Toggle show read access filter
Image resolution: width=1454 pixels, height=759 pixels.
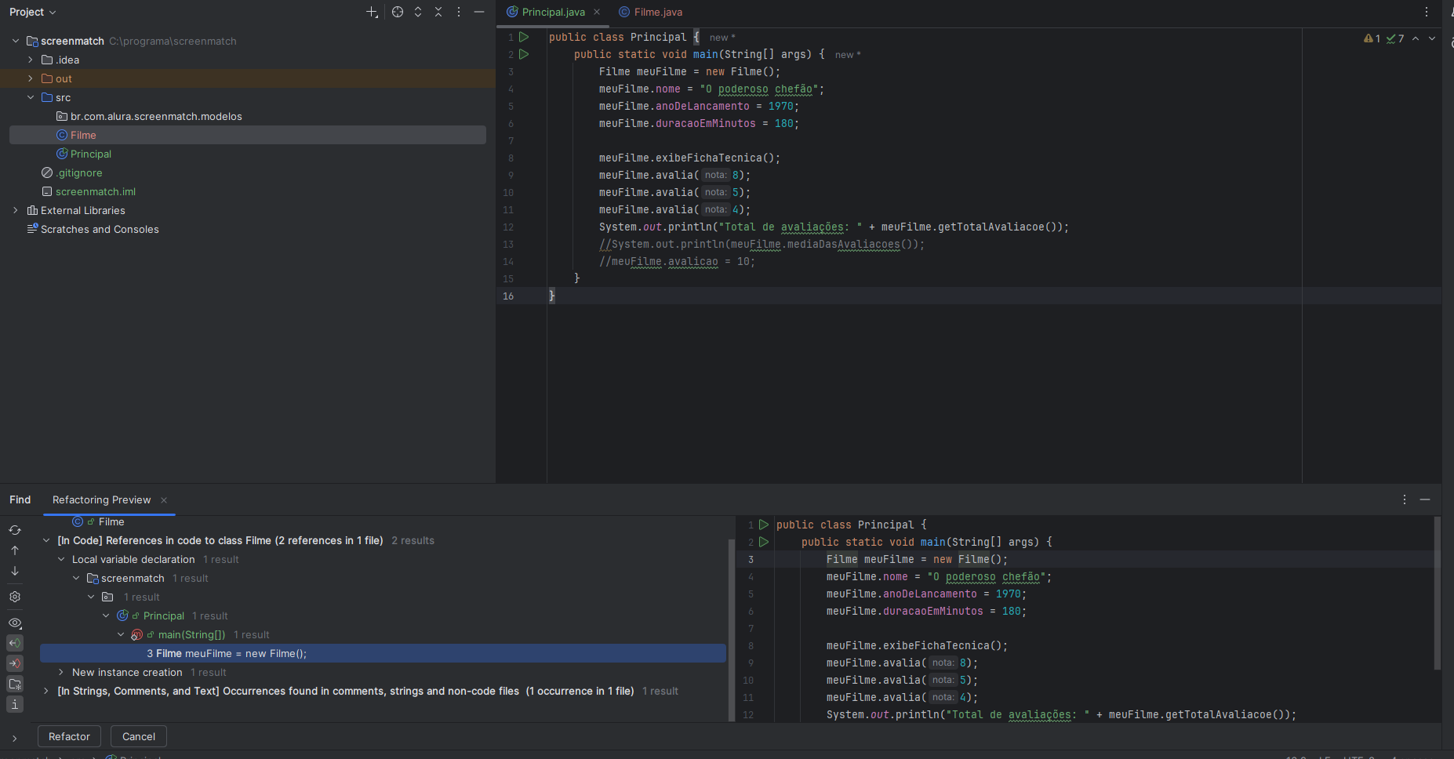tap(15, 643)
